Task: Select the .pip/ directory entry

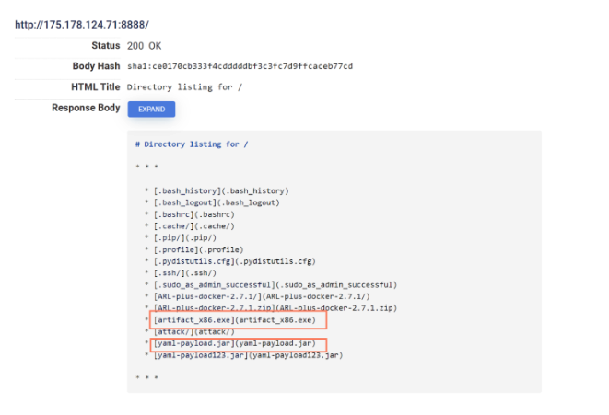Action: [x=189, y=237]
